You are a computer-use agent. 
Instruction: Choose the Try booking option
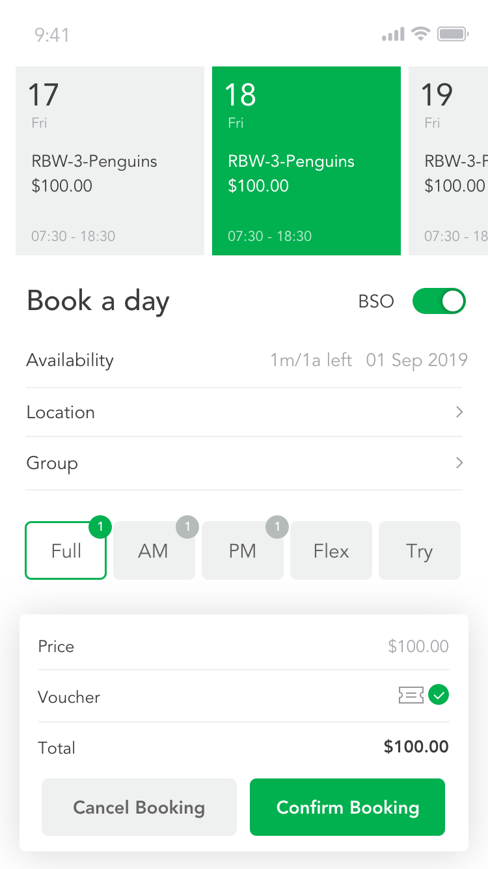[x=420, y=550]
